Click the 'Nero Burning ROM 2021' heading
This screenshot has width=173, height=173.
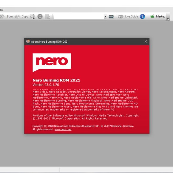point(56,80)
